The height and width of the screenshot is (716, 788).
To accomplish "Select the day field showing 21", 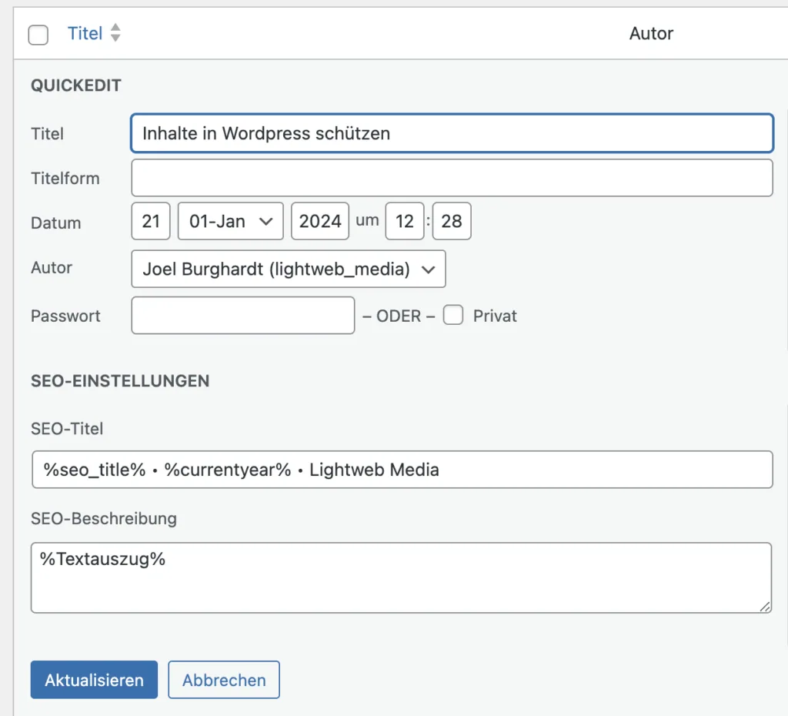I will 151,221.
